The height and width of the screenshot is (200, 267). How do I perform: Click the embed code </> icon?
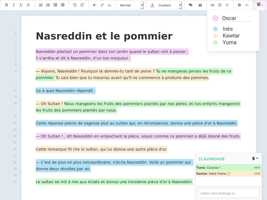(x=247, y=5)
